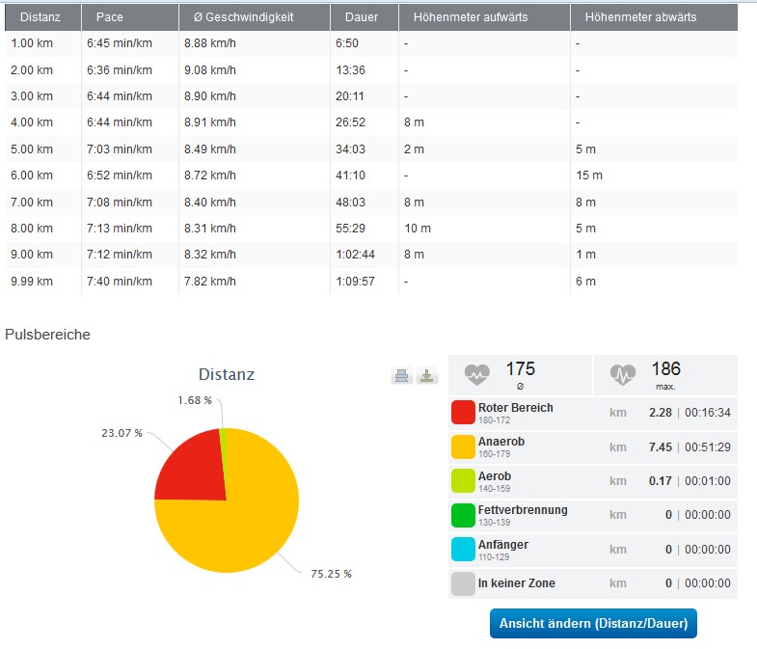Click the print chart icon
Screen dimensions: 757x649
click(x=402, y=376)
